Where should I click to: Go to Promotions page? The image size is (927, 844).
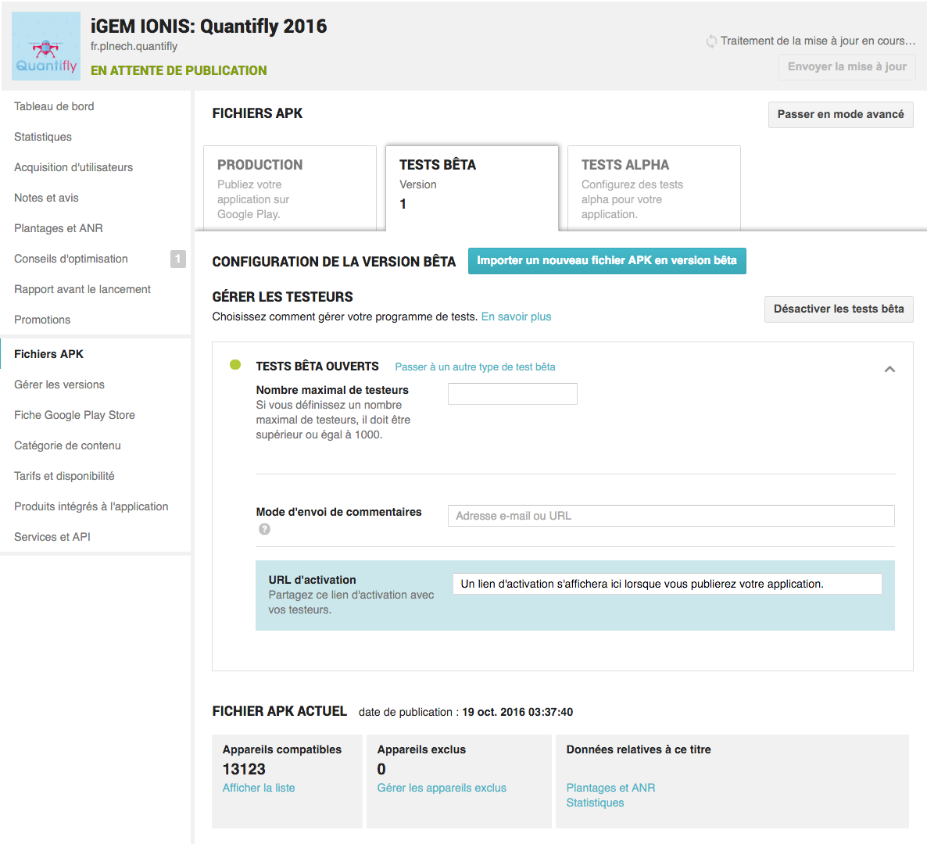point(42,320)
